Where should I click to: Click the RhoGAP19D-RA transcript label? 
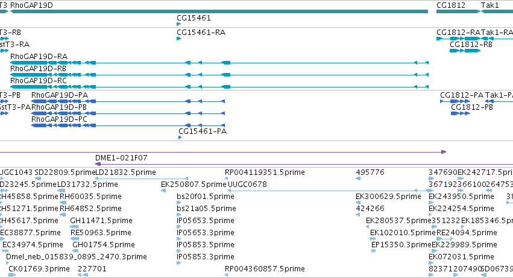39,56
